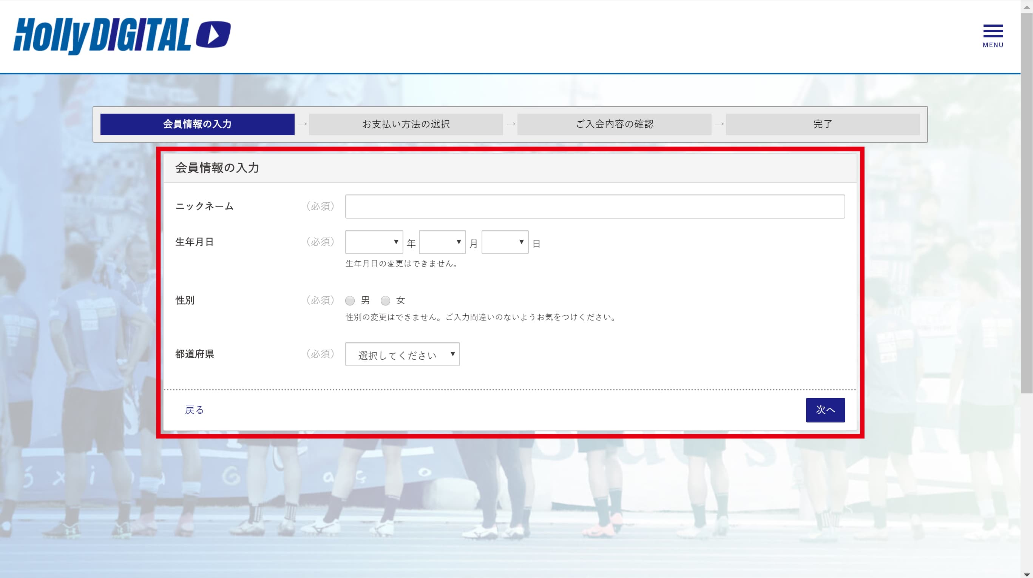The width and height of the screenshot is (1033, 578).
Task: Click the 会員情報の入力 panel heading
Action: click(217, 168)
